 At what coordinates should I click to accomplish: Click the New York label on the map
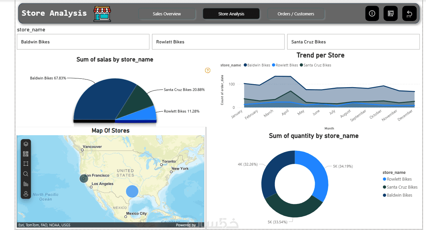point(180,169)
